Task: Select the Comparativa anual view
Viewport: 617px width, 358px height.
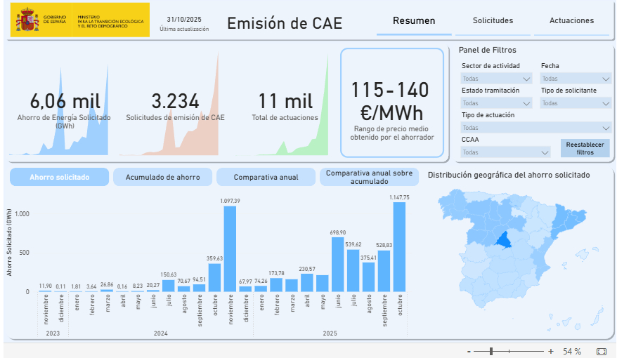Action: point(266,177)
